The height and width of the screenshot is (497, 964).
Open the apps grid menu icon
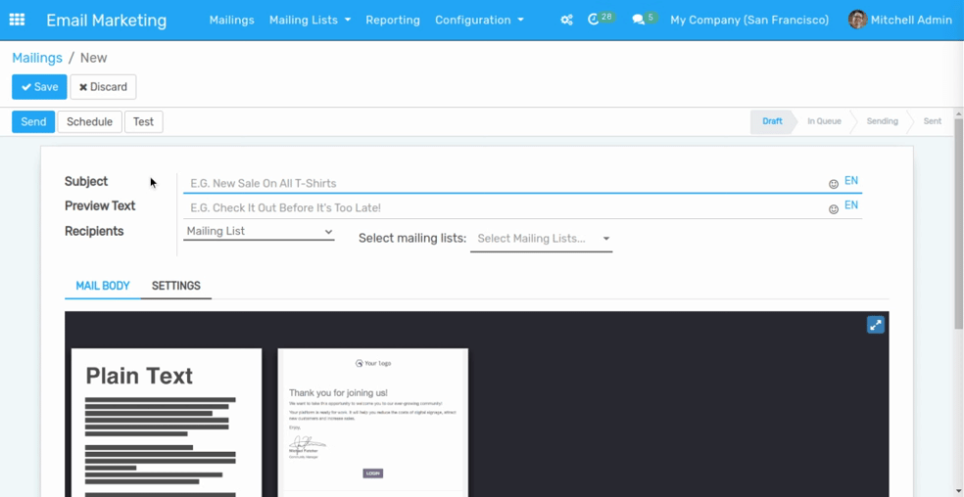(x=18, y=20)
